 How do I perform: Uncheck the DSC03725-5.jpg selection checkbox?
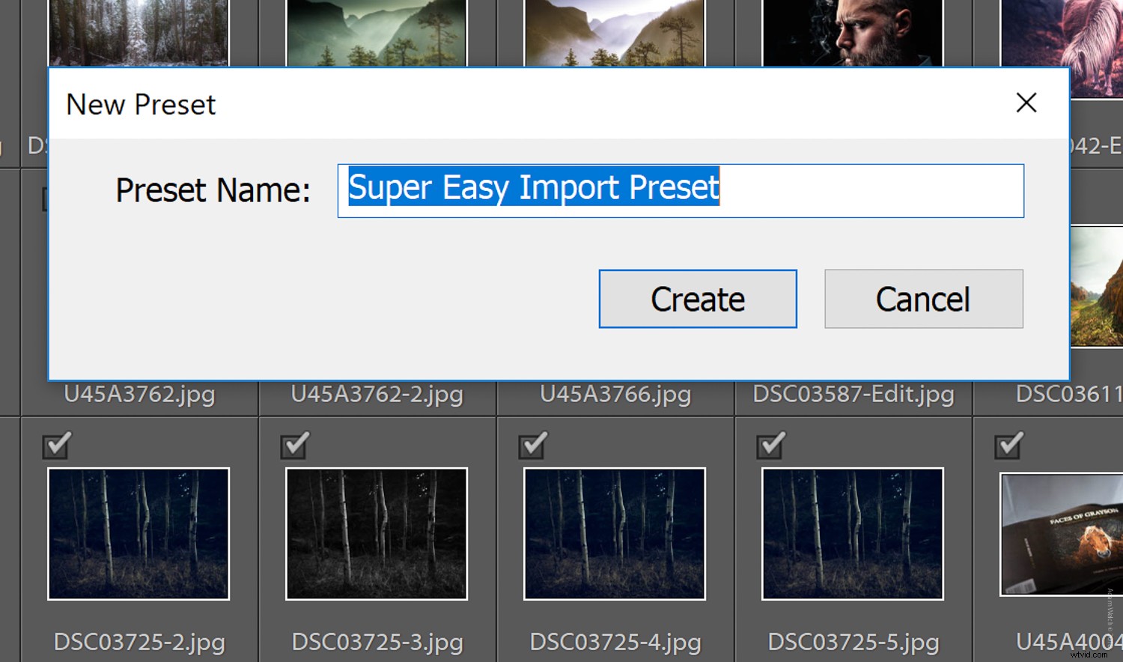coord(770,446)
